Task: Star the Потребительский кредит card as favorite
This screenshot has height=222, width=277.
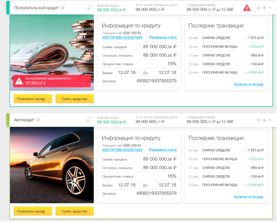Action: pyautogui.click(x=258, y=8)
